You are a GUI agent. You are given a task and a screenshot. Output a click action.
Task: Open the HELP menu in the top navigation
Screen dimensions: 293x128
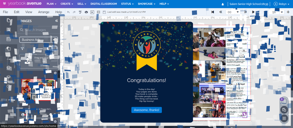pyautogui.click(x=164, y=4)
